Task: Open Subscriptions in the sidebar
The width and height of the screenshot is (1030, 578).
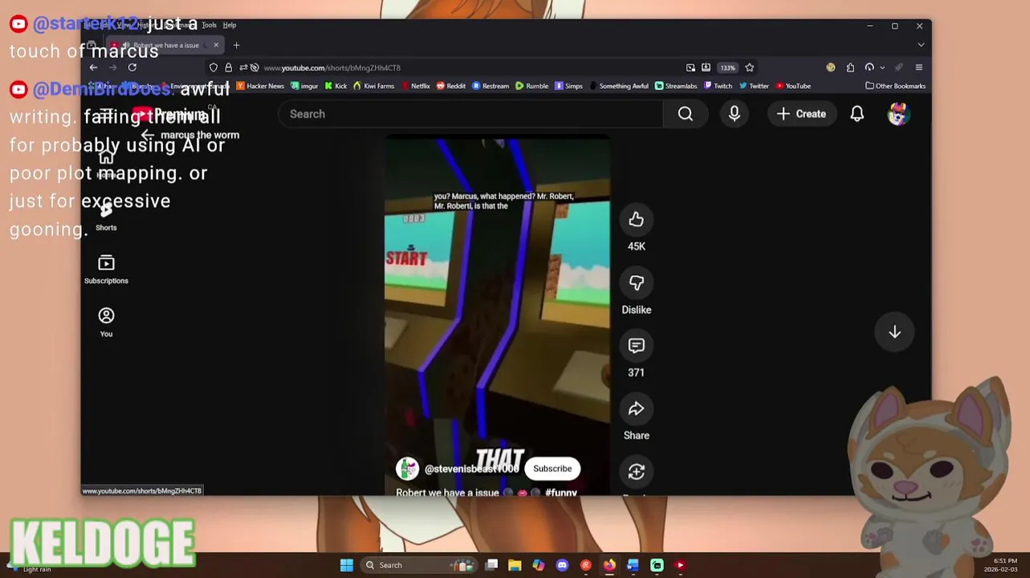Action: coord(106,270)
